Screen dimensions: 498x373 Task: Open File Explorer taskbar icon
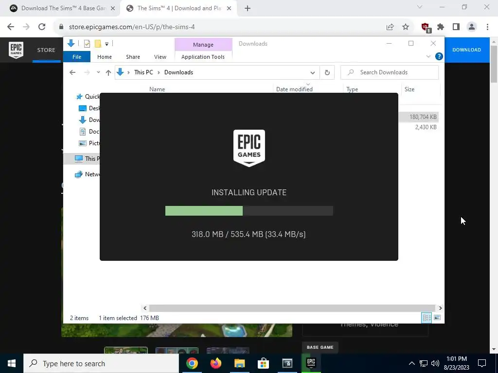(x=240, y=363)
